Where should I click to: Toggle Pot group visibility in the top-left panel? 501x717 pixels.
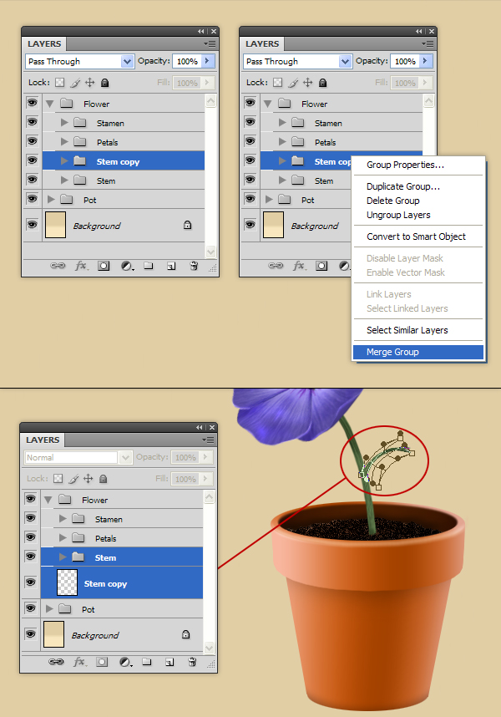pyautogui.click(x=33, y=199)
